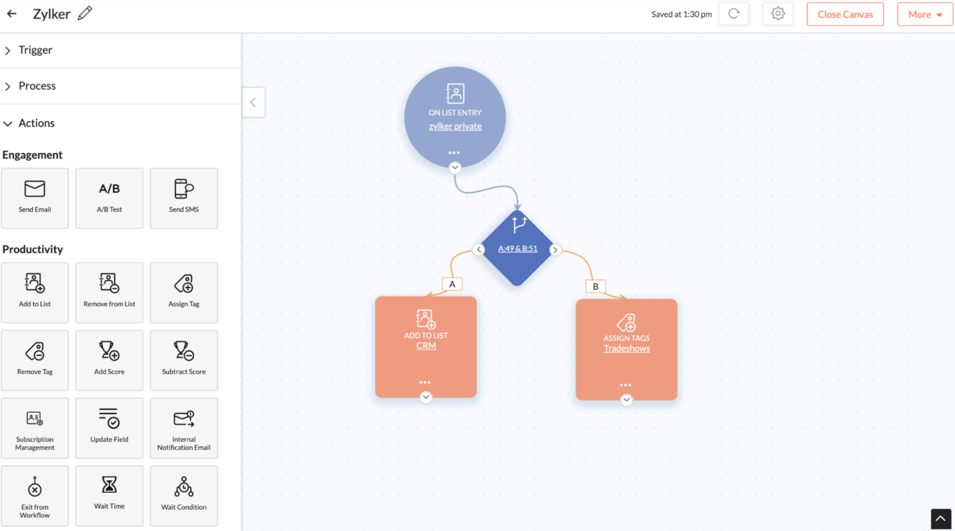The height and width of the screenshot is (531, 955).
Task: Open options menu on the ON LIST ENTRY node
Action: tap(454, 152)
